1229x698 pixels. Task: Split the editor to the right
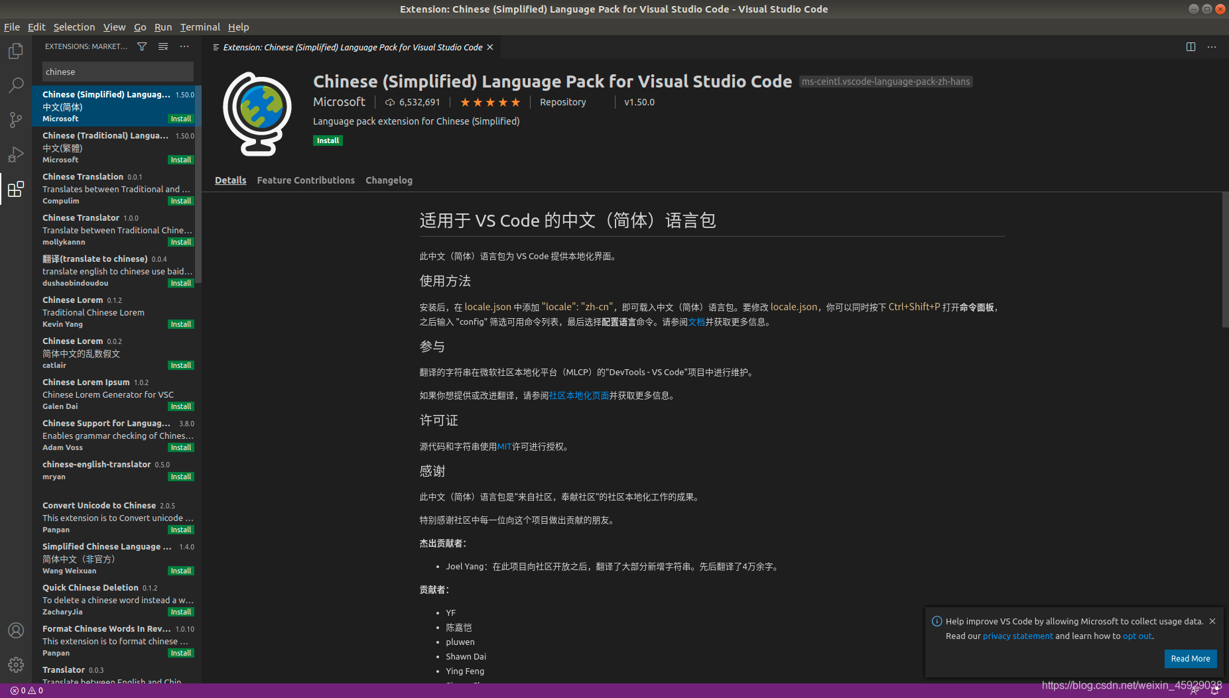(x=1191, y=47)
